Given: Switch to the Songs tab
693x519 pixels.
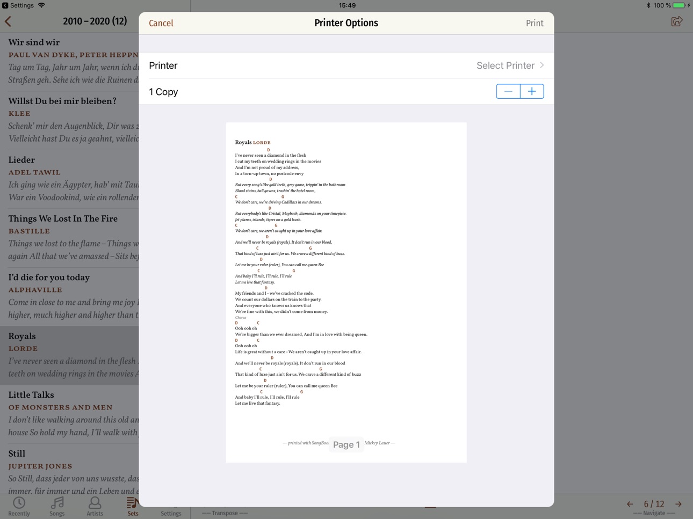Looking at the screenshot, I should [57, 506].
